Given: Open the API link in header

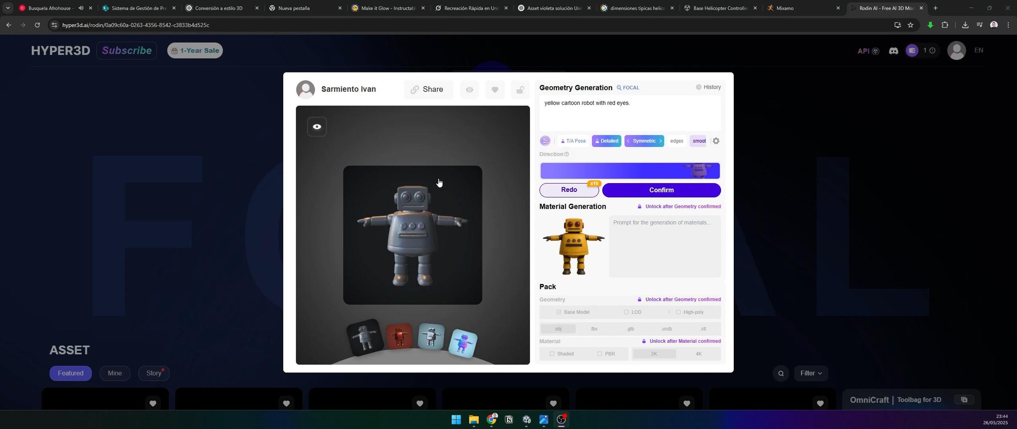Looking at the screenshot, I should click(x=868, y=51).
